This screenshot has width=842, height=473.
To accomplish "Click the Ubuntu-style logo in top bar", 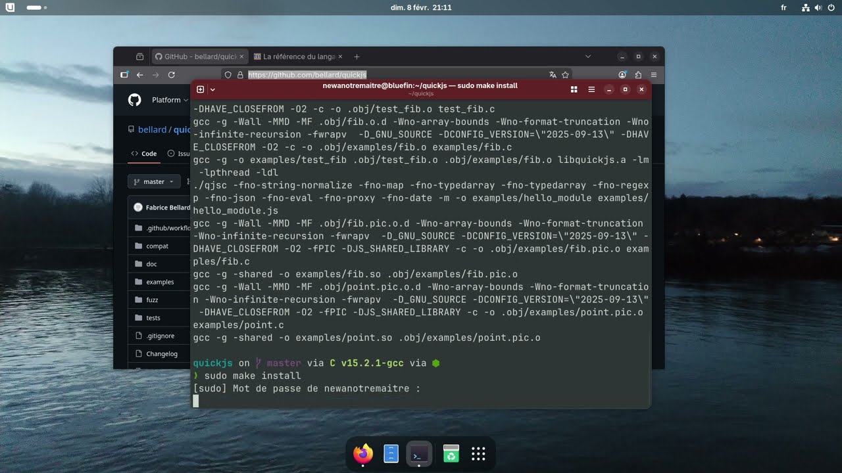I will (10, 7).
